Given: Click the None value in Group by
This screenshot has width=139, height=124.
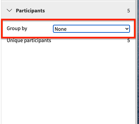Looking at the screenshot, I should [61, 29].
